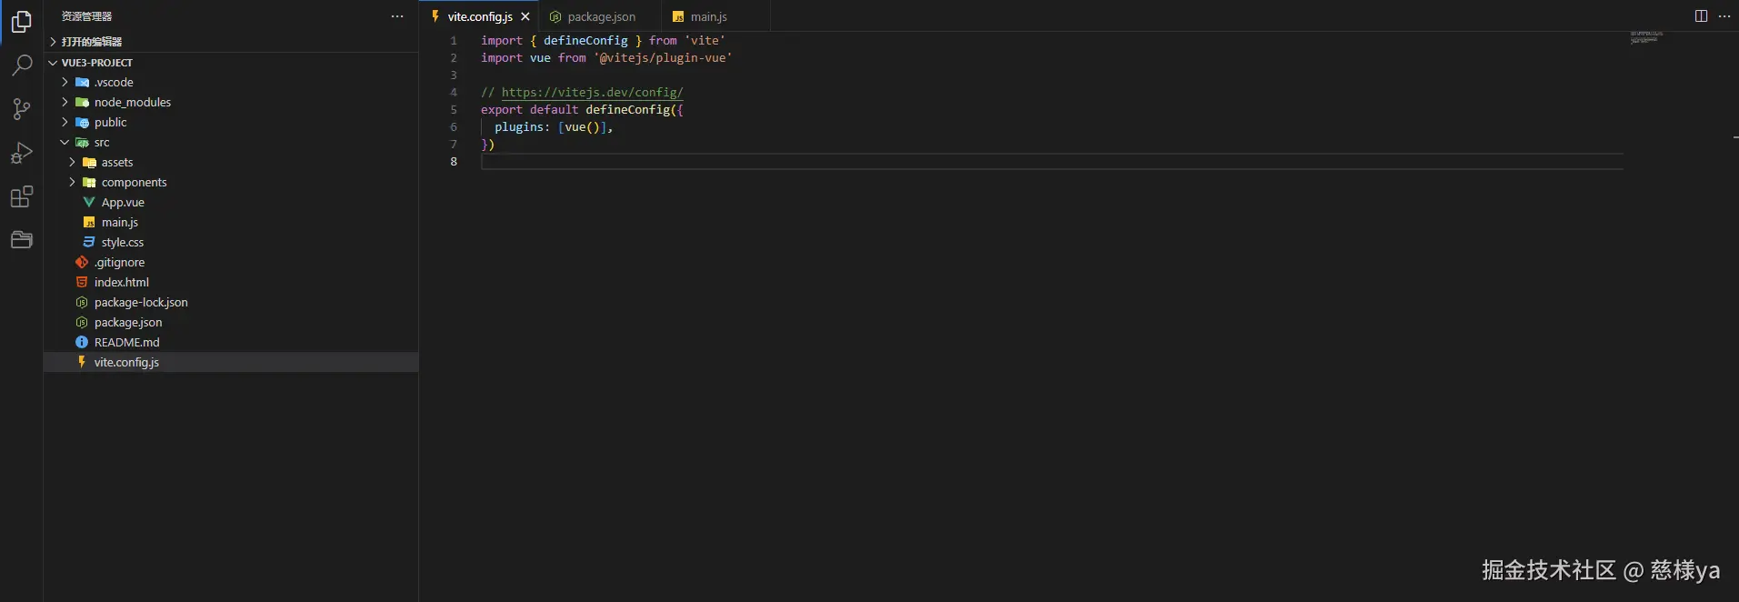
Task: Click the folder icon of public
Action: [82, 122]
